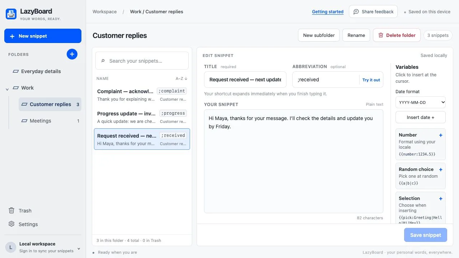The image size is (459, 258).
Task: Select the Work folder
Action: coord(27,88)
